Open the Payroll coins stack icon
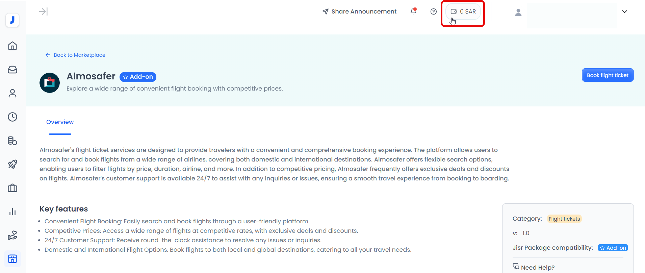 click(12, 141)
